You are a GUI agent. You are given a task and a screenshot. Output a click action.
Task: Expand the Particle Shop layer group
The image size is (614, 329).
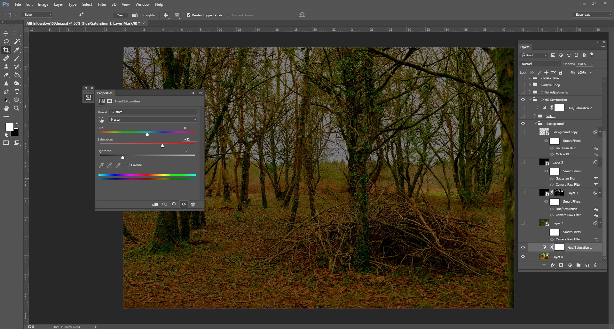coord(530,85)
